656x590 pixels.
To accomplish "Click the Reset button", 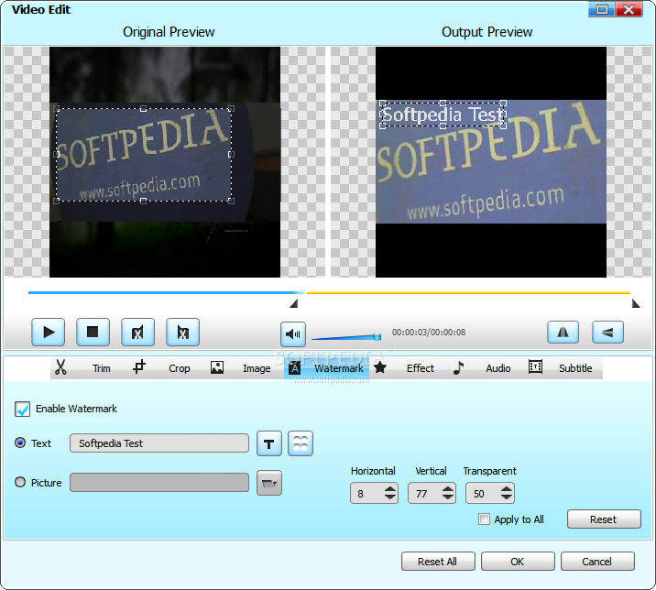I will [x=604, y=519].
